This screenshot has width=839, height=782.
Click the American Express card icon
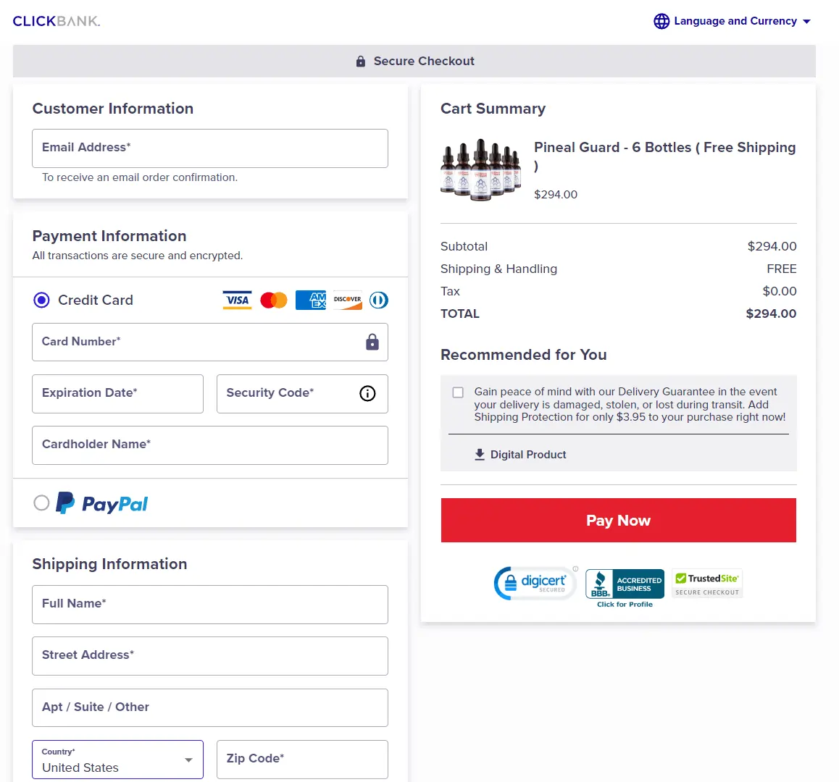pos(311,300)
